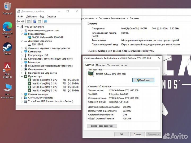Viewport: 191px width, 143px height.
Task: Select Контроллеры запоминающих устройств row
Action: pyautogui.click(x=48, y=59)
